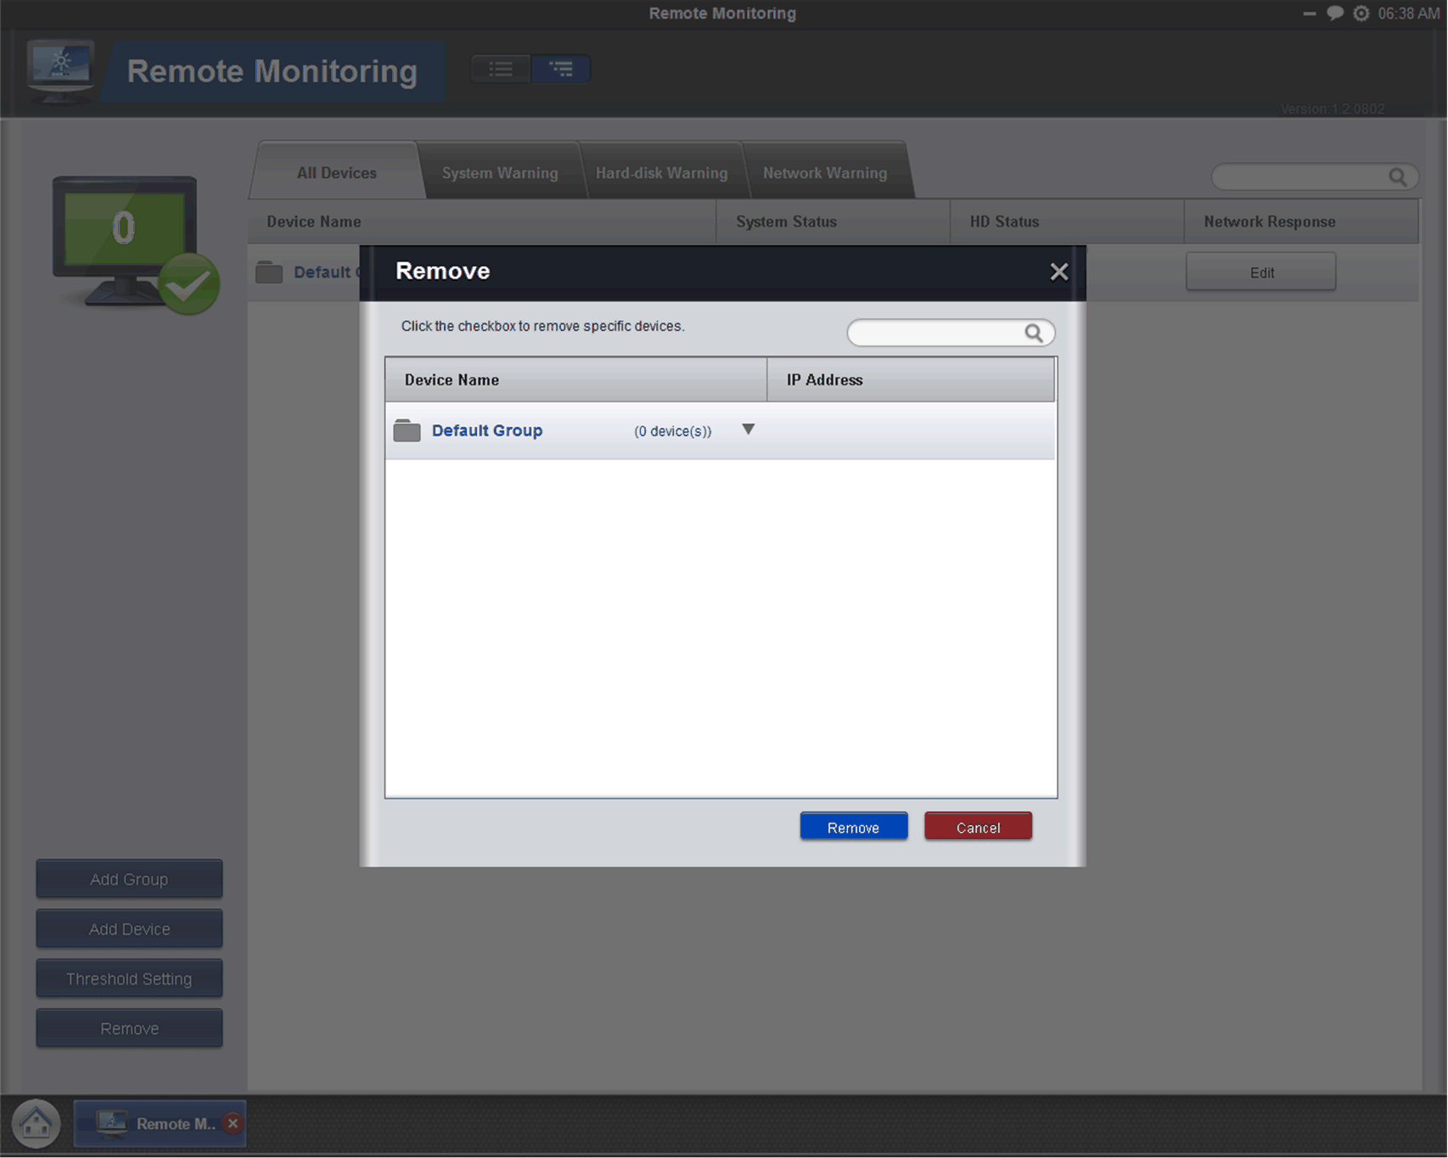This screenshot has width=1448, height=1158.
Task: Click the Edit button for Default Group
Action: point(1260,273)
